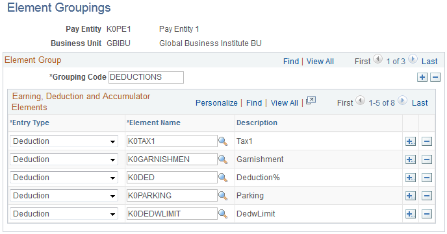
Task: Click the Grouping Code field
Action: click(146, 77)
